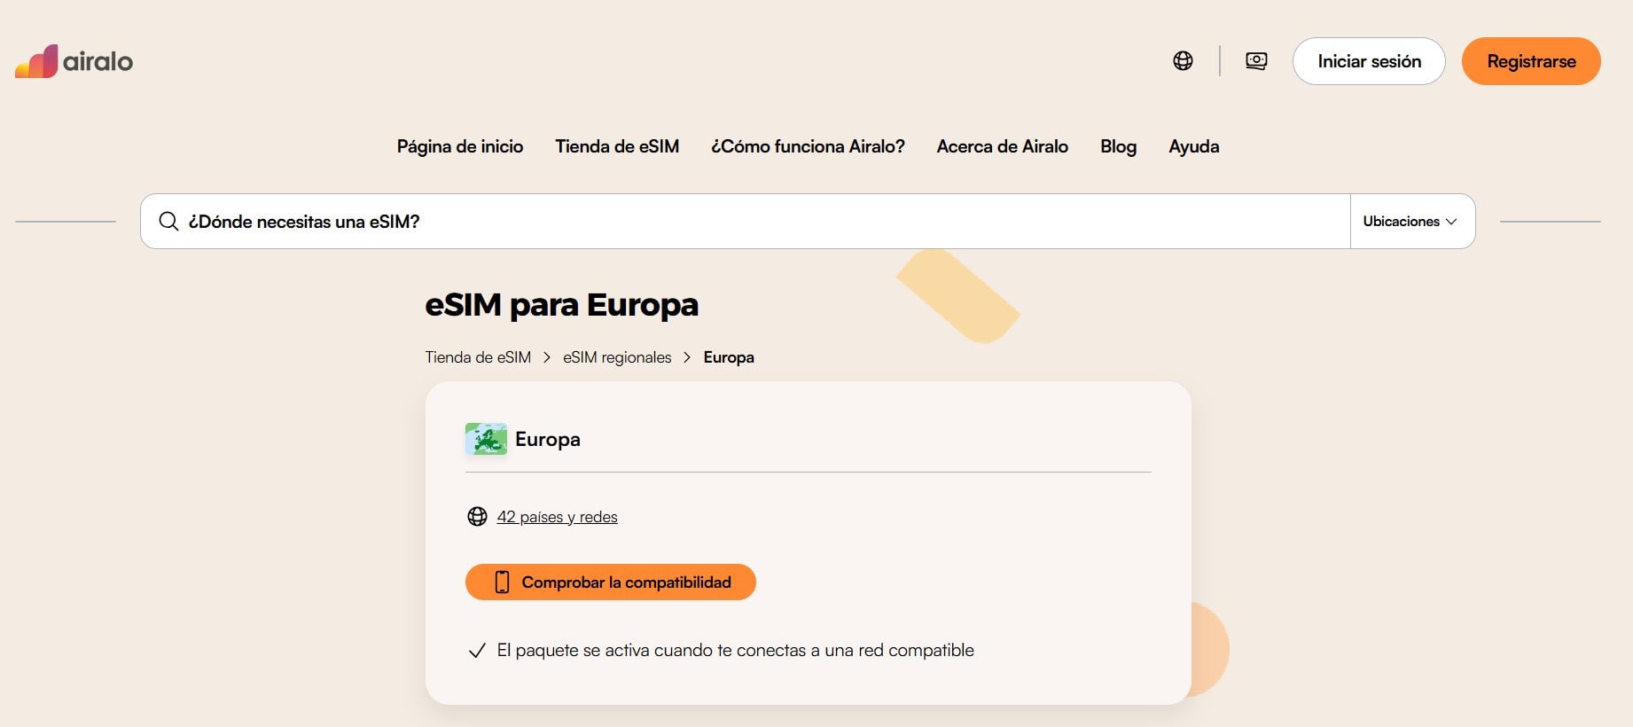Open the currency selector icon

(1256, 61)
